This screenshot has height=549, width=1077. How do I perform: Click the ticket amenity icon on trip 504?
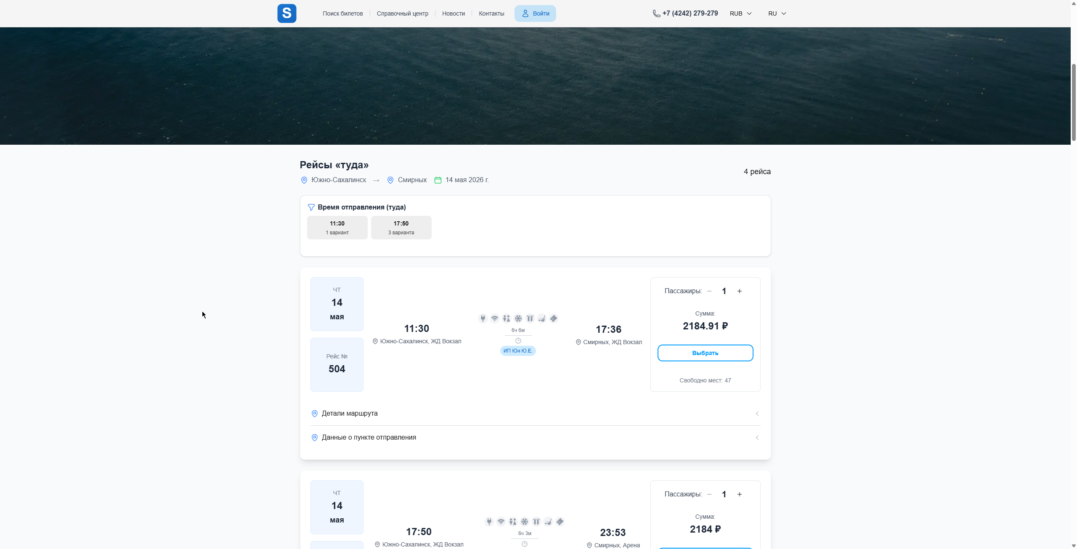[554, 318]
